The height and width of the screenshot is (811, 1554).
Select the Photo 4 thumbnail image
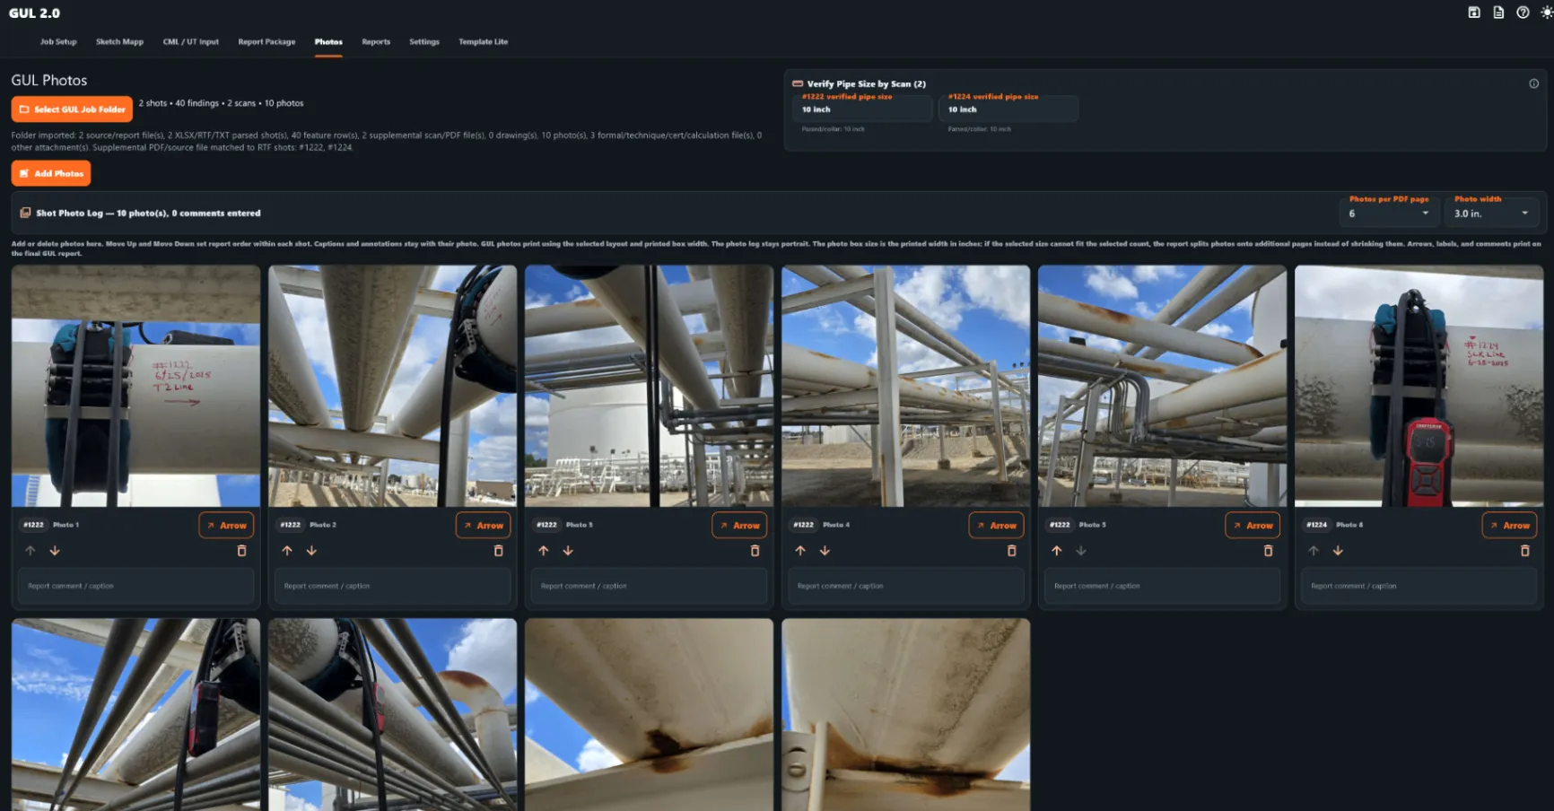(905, 386)
